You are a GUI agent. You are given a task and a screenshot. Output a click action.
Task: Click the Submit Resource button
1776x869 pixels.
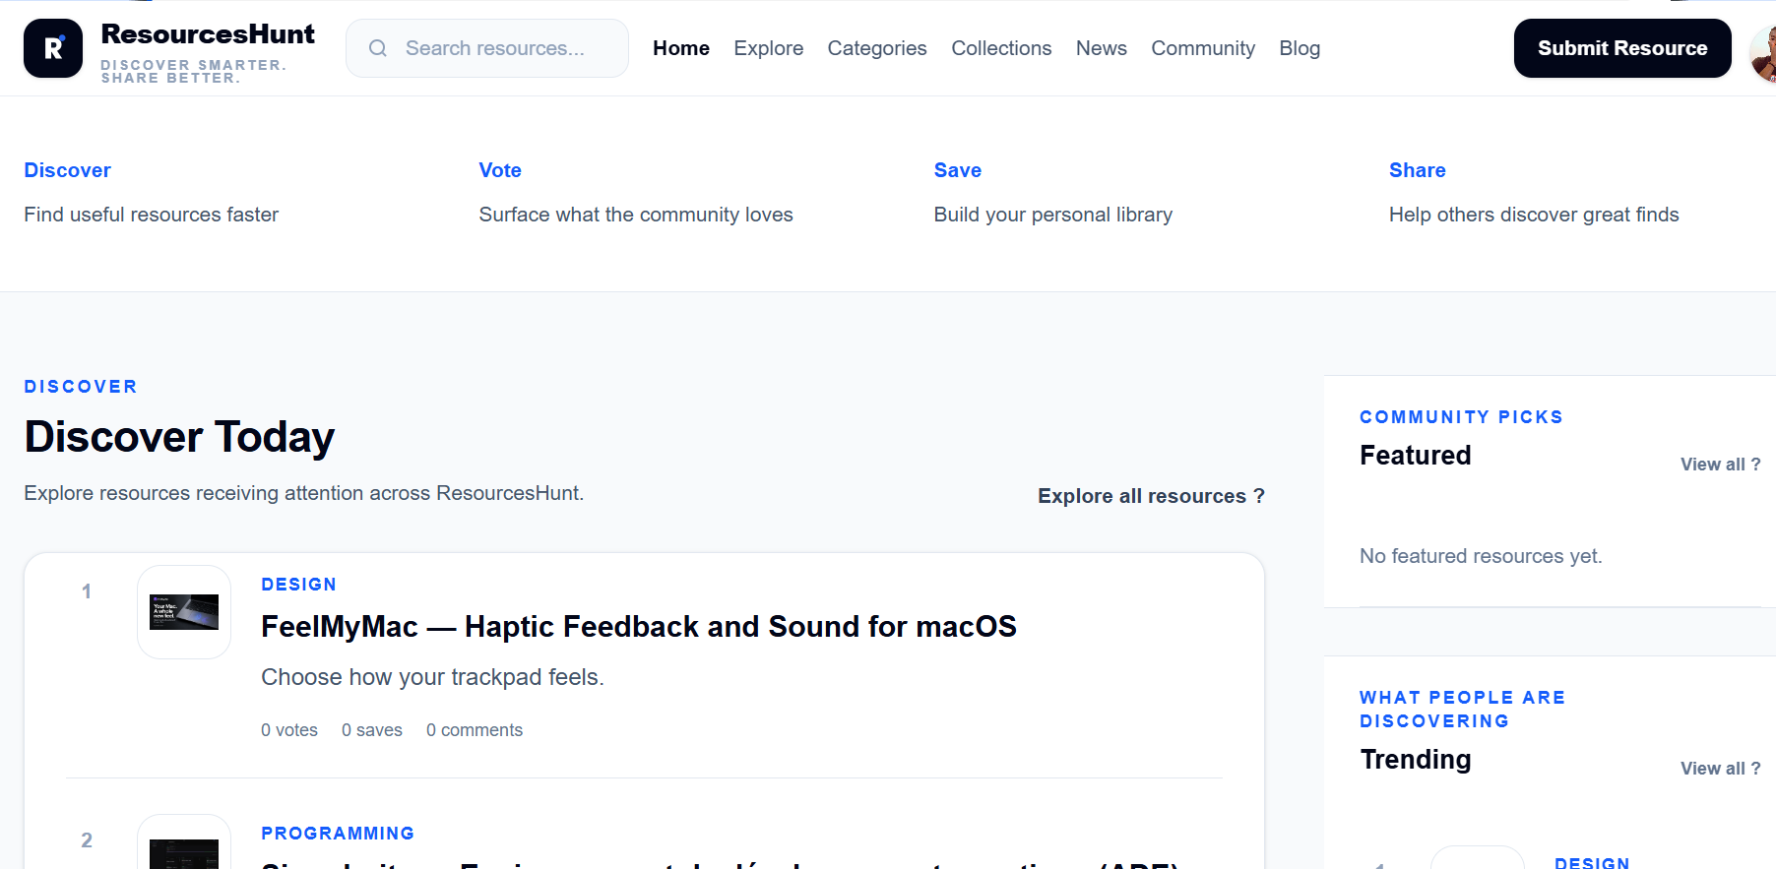point(1622,48)
